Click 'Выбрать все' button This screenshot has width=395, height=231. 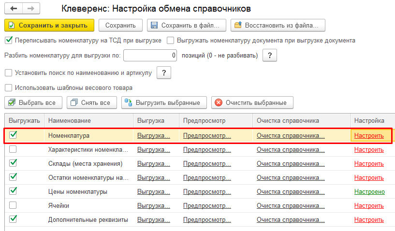(33, 103)
